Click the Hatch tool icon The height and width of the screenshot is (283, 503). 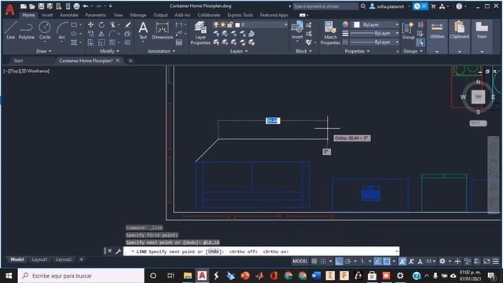[74, 42]
